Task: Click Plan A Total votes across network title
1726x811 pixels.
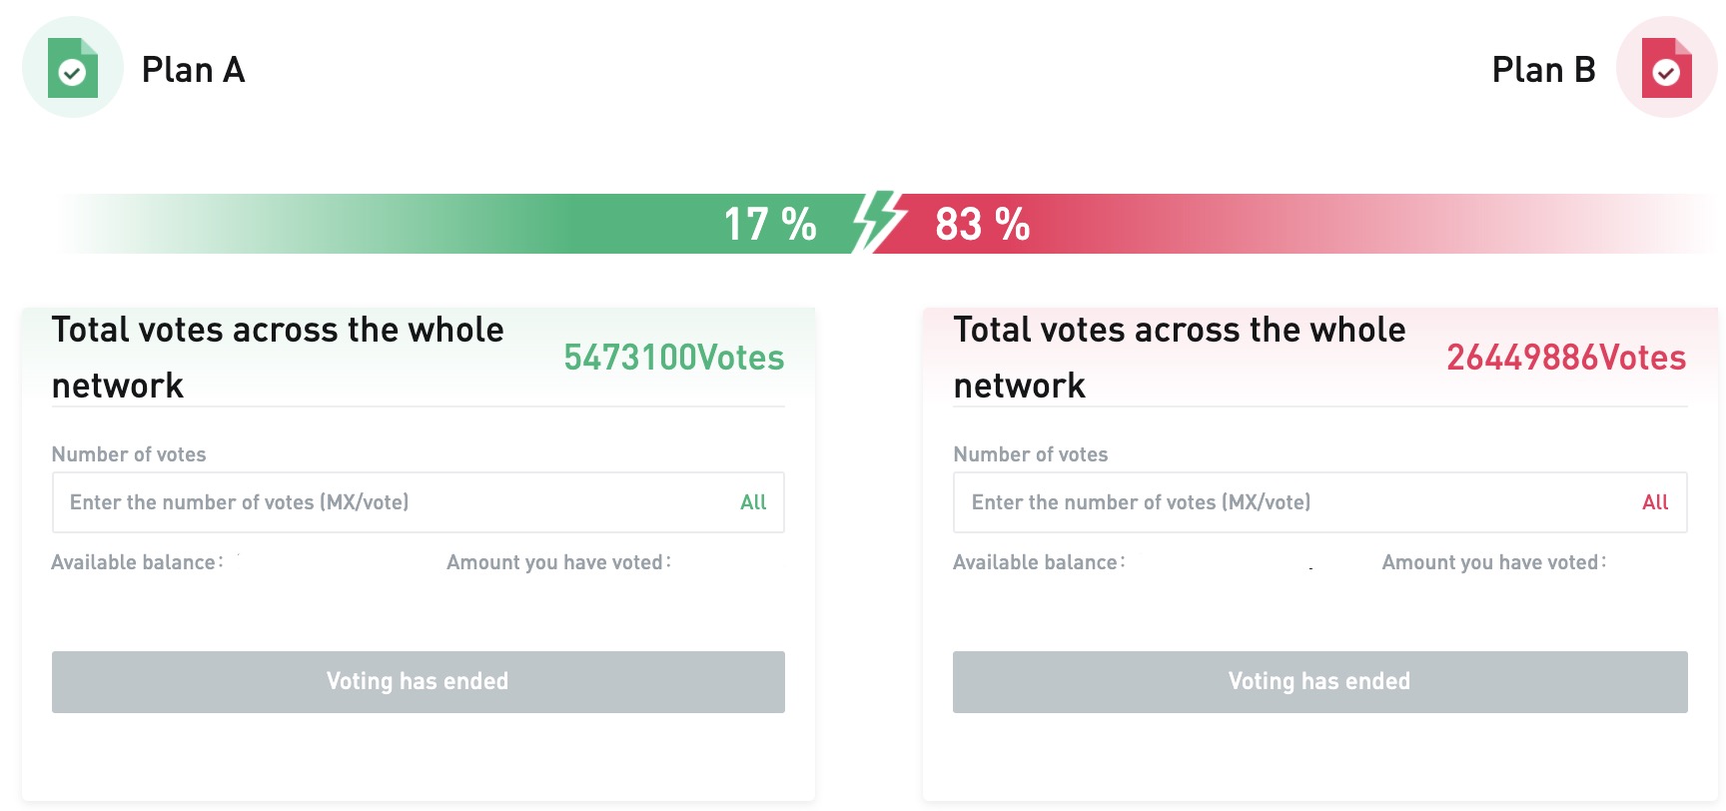Action: 278,358
